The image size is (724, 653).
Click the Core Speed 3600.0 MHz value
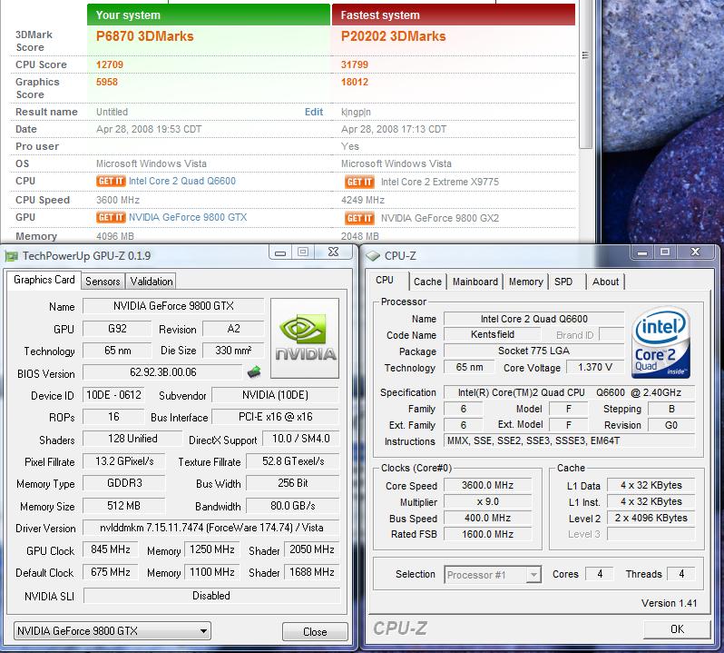[487, 485]
